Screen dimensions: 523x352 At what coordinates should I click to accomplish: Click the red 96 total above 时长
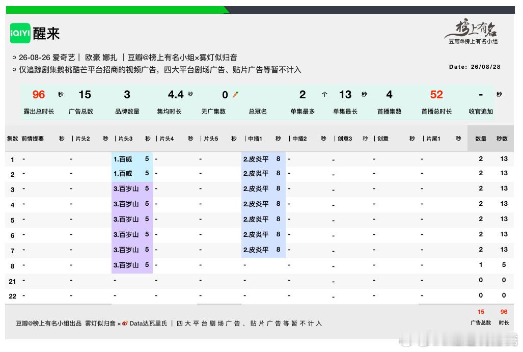click(x=504, y=312)
